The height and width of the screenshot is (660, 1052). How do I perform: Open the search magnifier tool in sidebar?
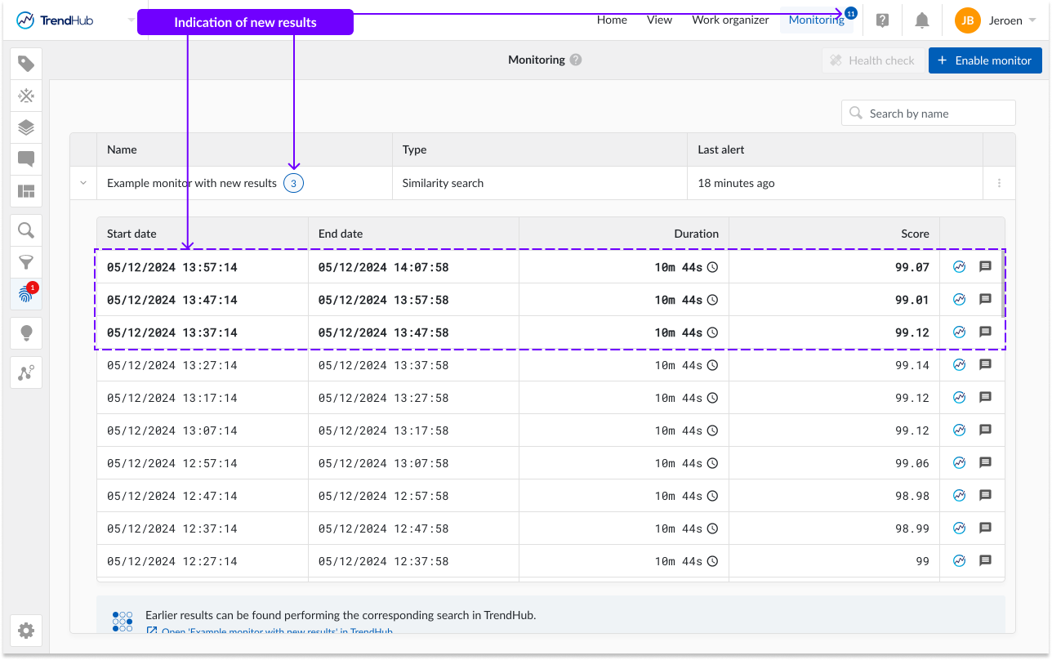(x=26, y=230)
